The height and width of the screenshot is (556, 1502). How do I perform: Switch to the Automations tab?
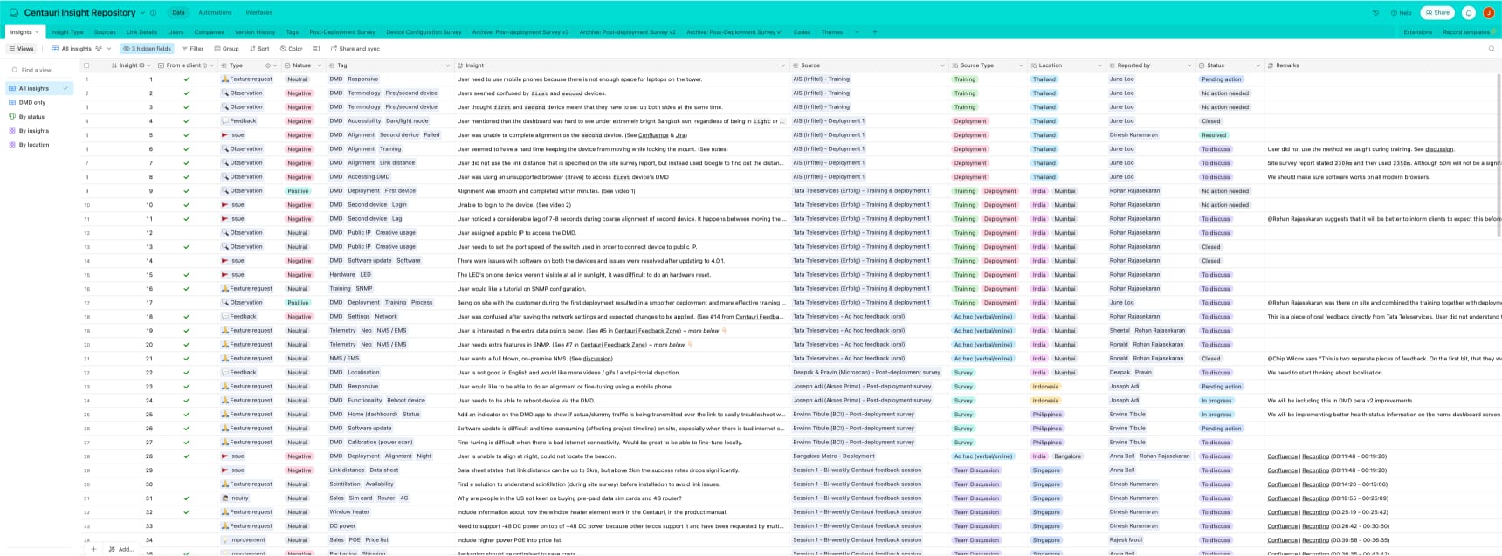pos(215,13)
